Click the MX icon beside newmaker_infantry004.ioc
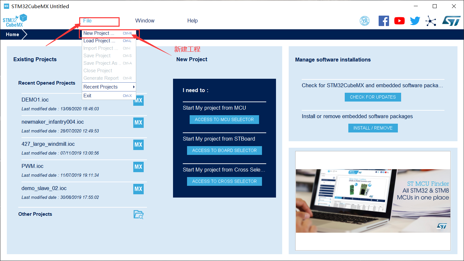Image resolution: width=464 pixels, height=261 pixels. tap(138, 123)
